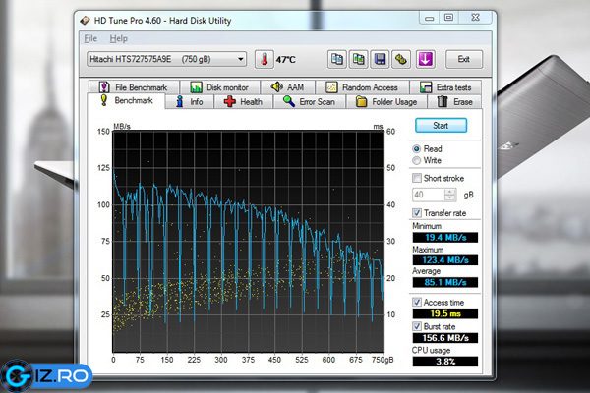Switch to the Random Access tab

tap(362, 87)
